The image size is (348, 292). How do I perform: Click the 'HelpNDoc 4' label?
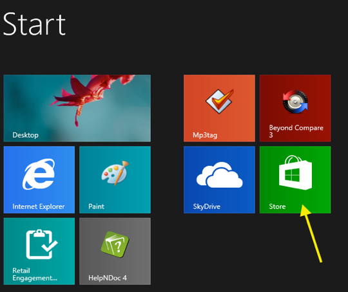coord(108,278)
